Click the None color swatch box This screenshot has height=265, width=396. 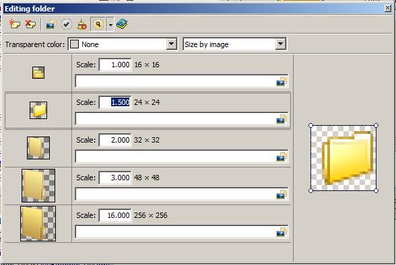click(x=74, y=44)
